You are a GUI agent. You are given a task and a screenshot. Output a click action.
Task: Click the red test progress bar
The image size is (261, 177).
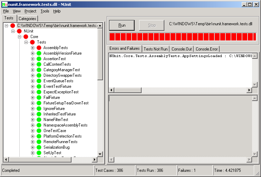pyautogui.click(x=183, y=37)
